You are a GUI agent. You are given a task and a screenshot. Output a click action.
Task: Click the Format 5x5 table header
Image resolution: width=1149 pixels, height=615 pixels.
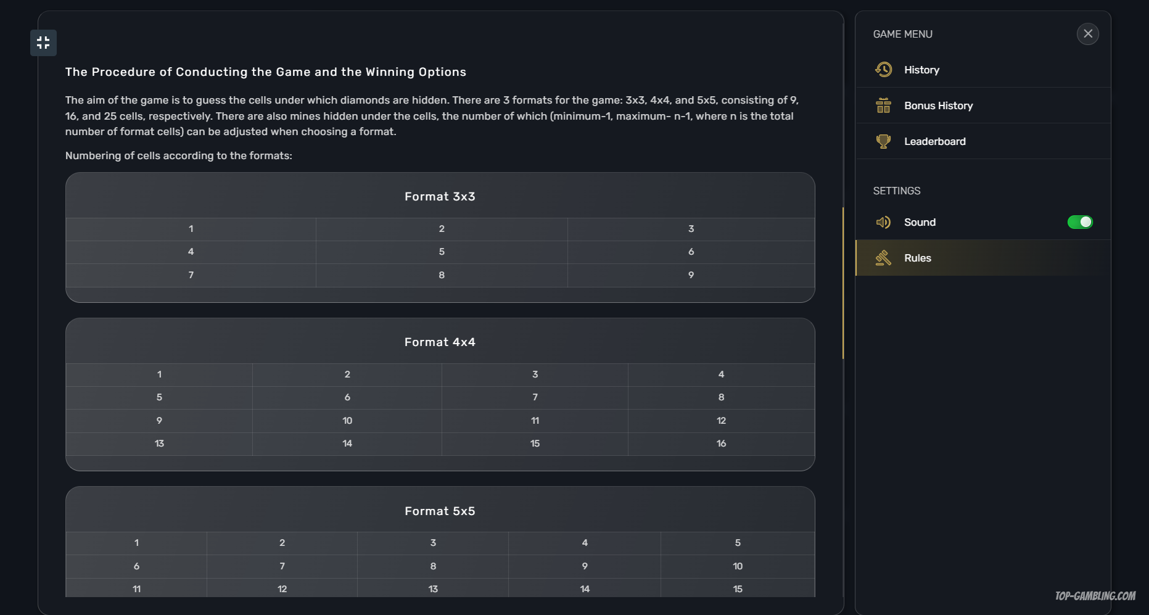[x=440, y=511]
